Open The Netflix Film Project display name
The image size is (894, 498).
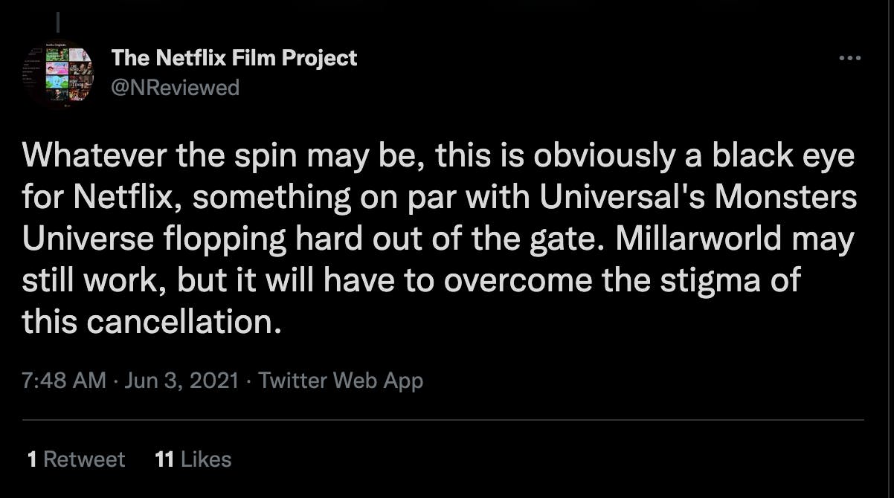[234, 58]
